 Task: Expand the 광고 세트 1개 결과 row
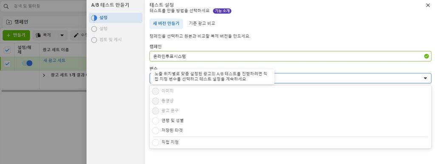44,75
